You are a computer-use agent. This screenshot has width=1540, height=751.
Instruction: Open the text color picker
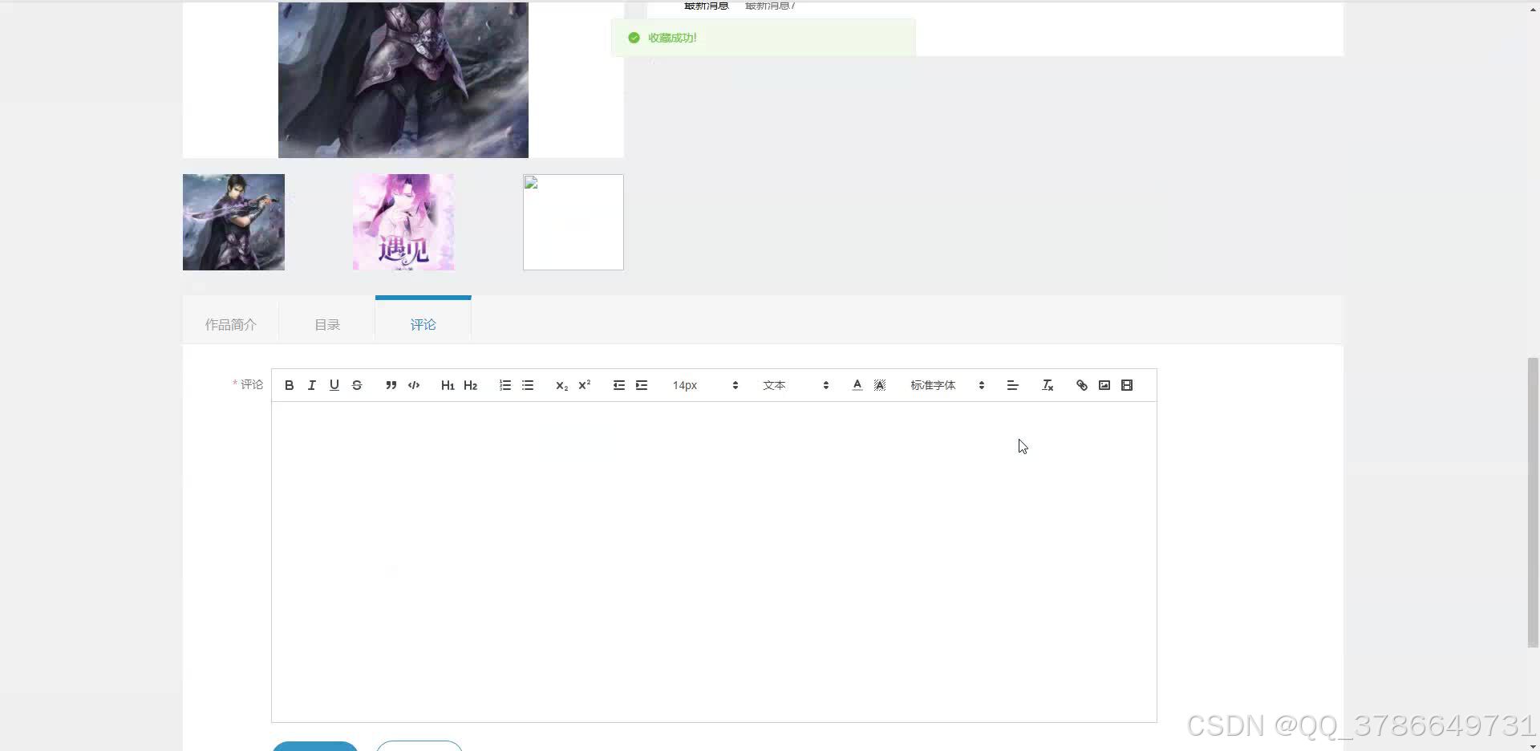click(x=857, y=385)
